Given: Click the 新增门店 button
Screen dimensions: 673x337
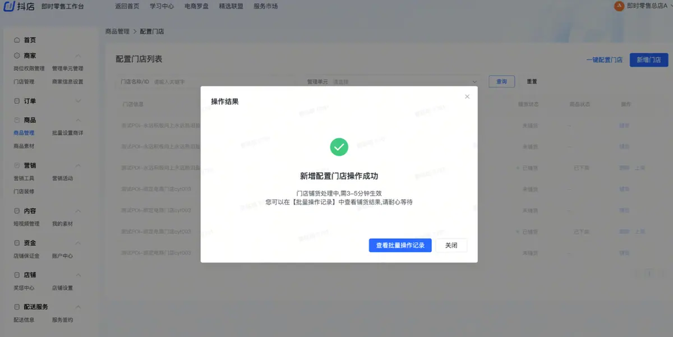Looking at the screenshot, I should 649,59.
